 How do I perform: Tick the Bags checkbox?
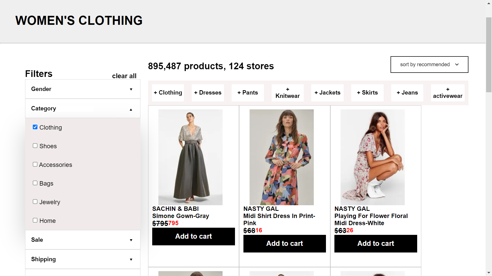pyautogui.click(x=35, y=183)
